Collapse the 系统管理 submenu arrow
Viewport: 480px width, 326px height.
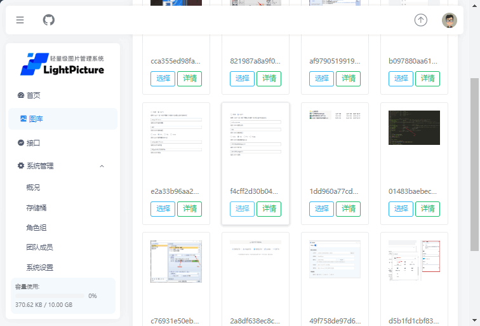(102, 166)
